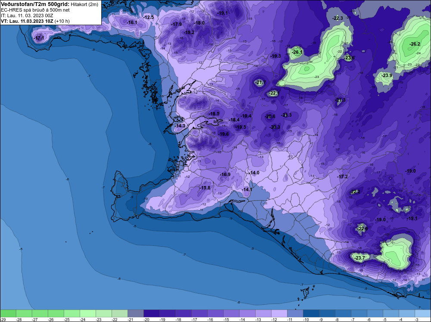Pick the -10 dark blue legend swatch

311,313
